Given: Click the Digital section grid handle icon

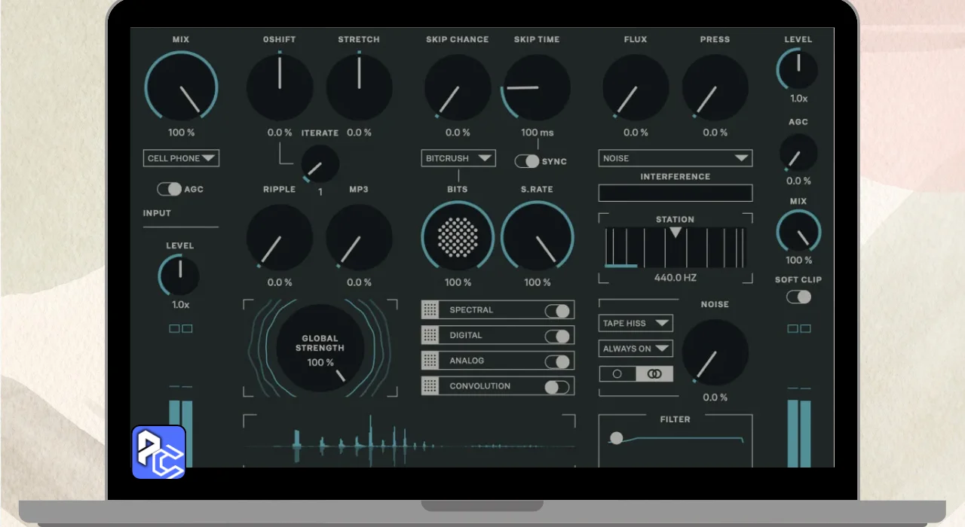Looking at the screenshot, I should 430,336.
